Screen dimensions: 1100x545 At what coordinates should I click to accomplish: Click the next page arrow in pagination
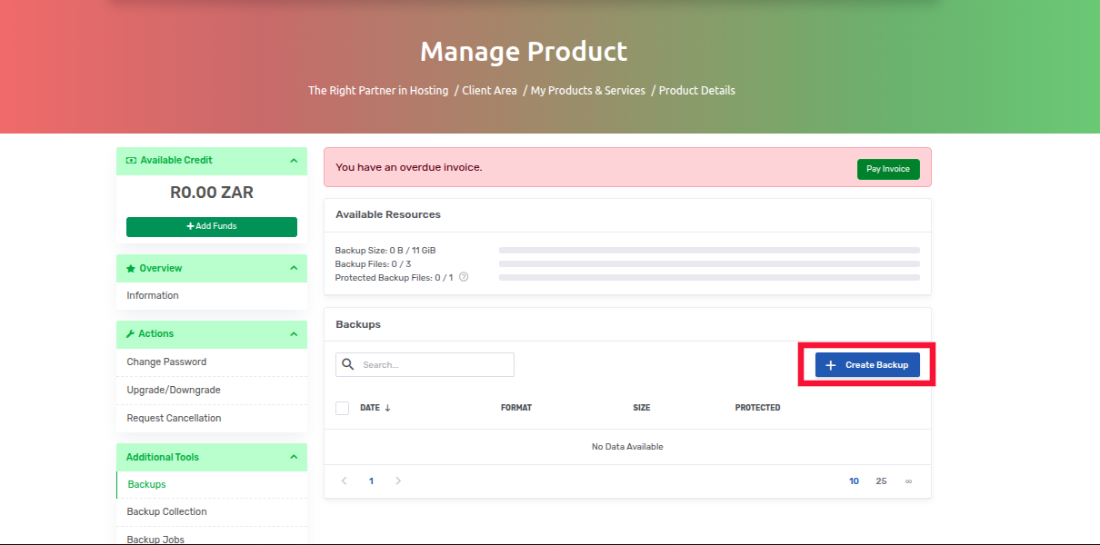398,481
